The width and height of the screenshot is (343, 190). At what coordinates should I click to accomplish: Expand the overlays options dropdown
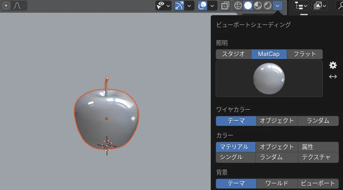[212, 6]
